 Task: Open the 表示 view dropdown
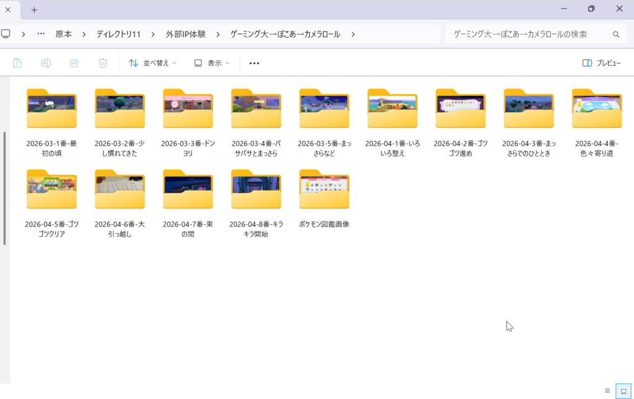212,63
